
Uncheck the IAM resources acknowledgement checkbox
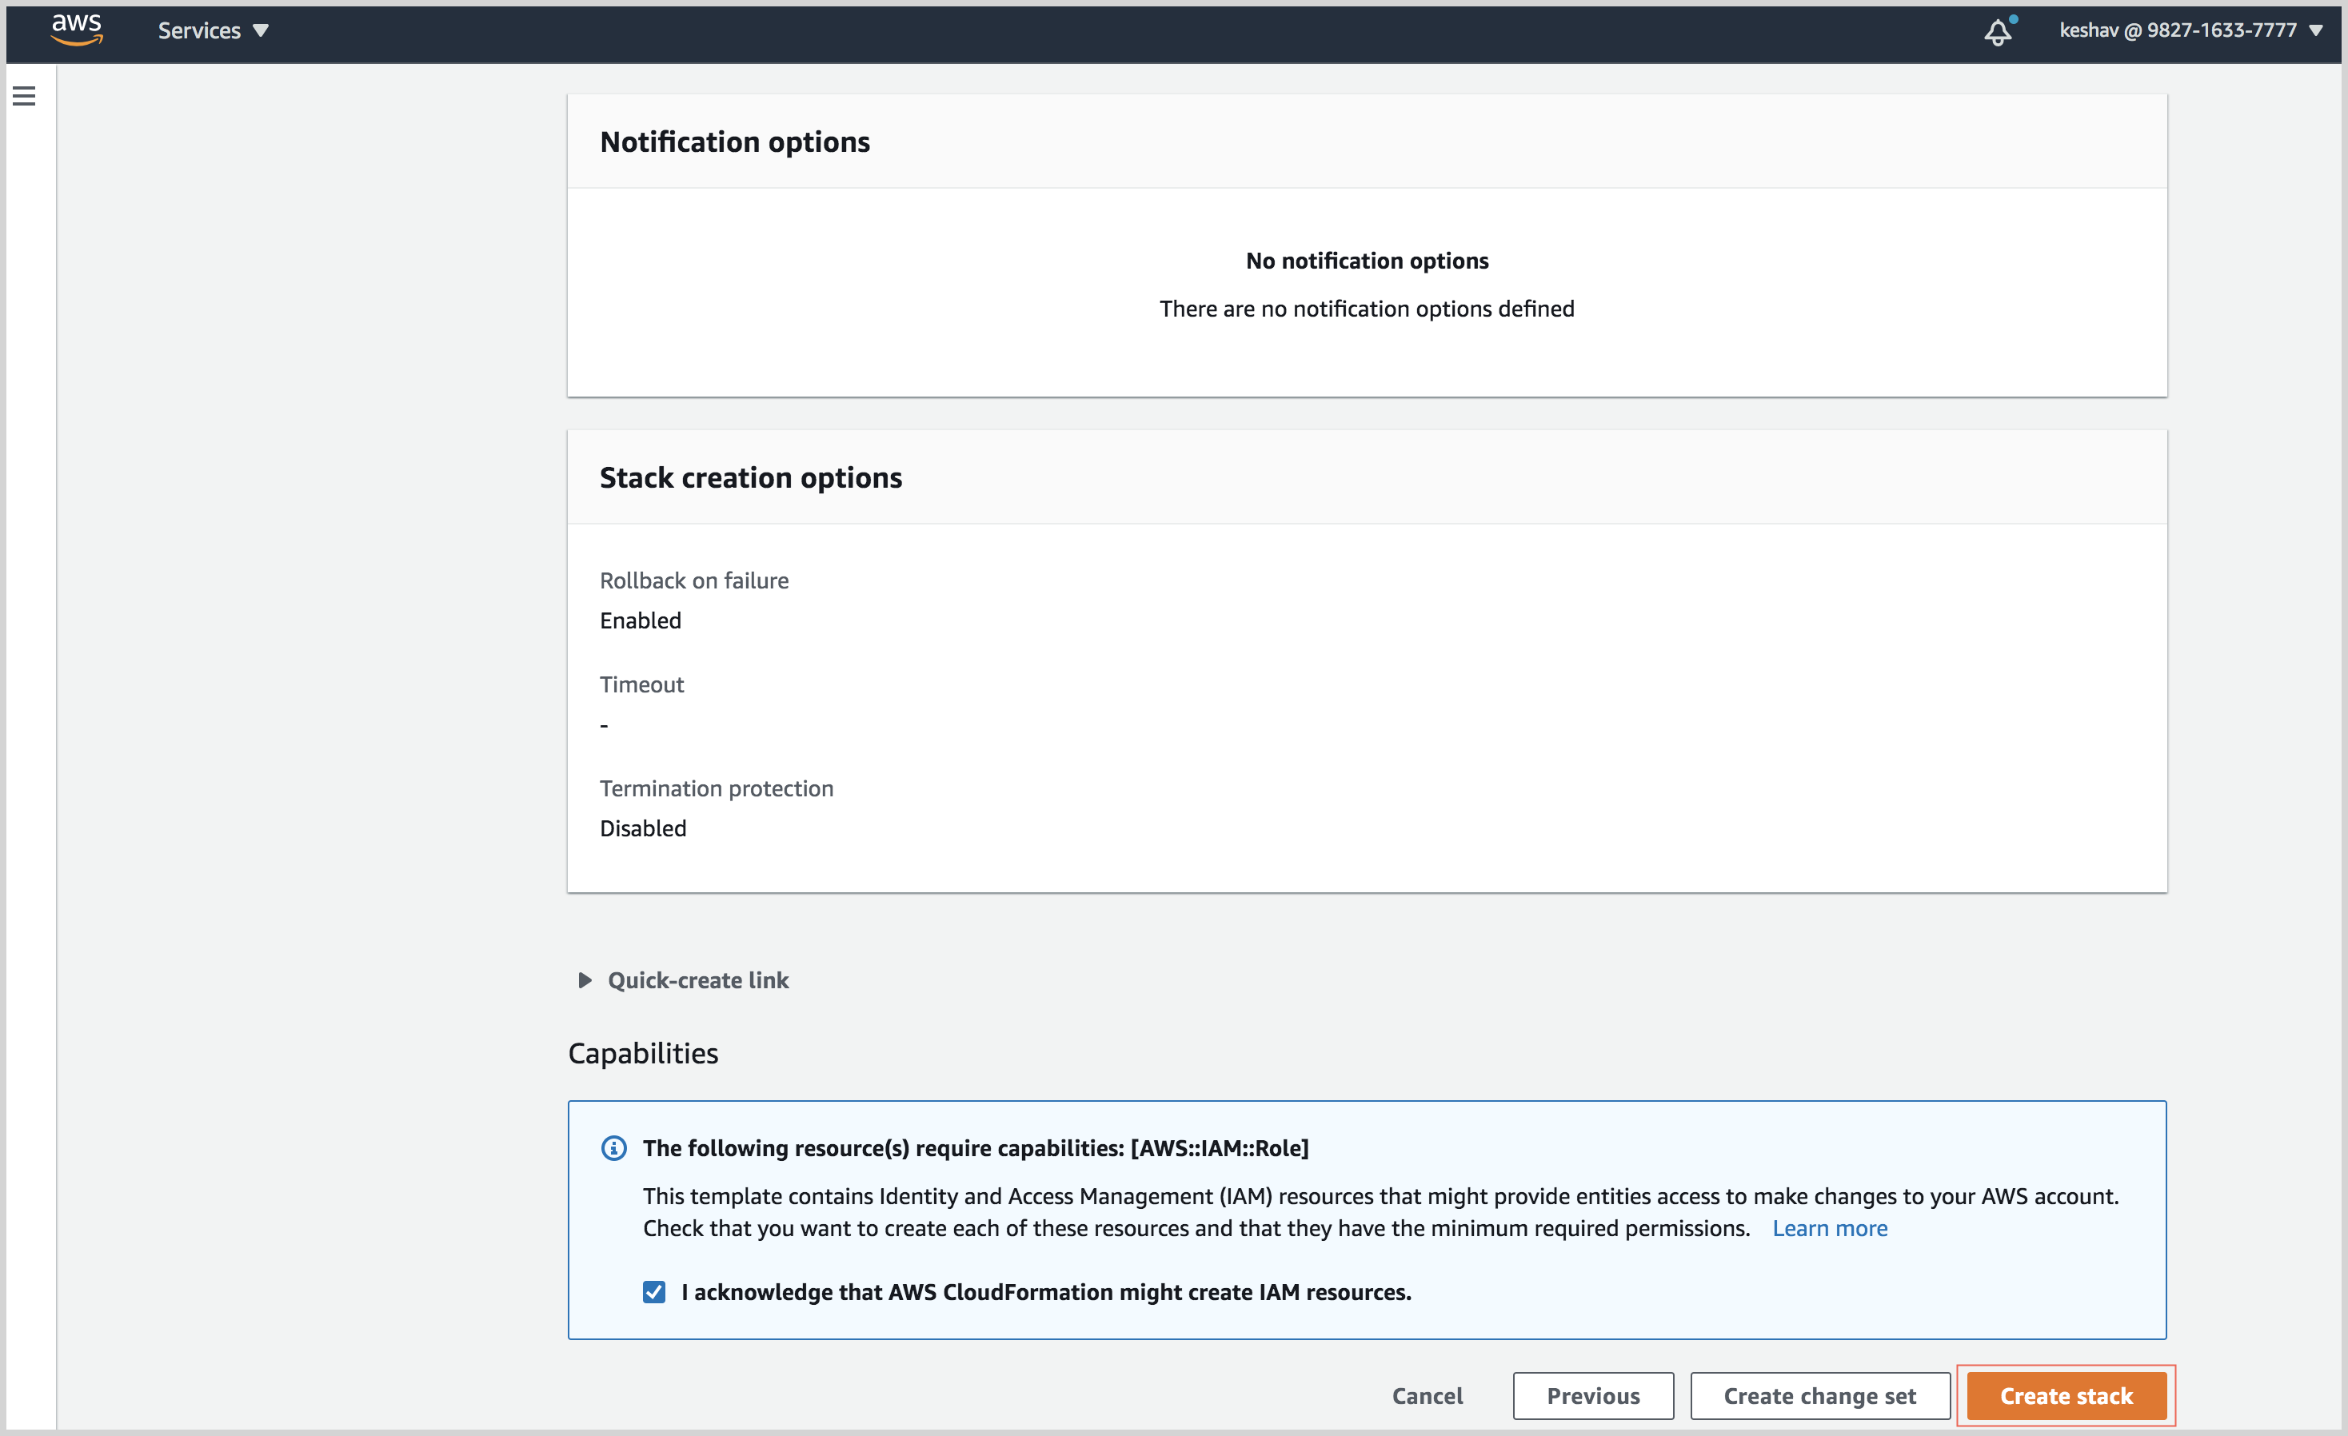[x=655, y=1292]
